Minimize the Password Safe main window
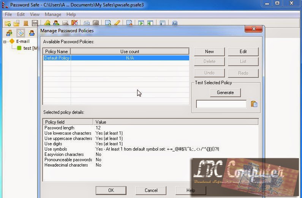 (267, 3)
